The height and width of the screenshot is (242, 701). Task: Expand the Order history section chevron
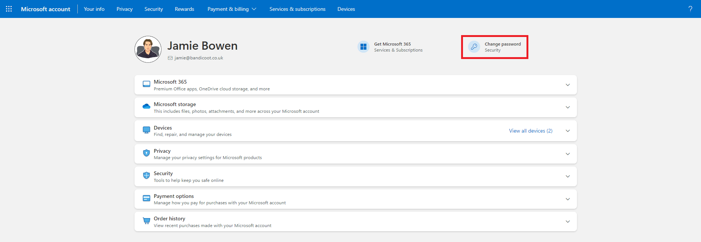pos(568,221)
